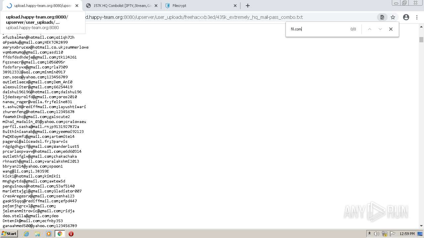Click the line bbryan214@yahoo.com;spoon1
This screenshot has height=238, width=424.
pyautogui.click(x=33, y=166)
